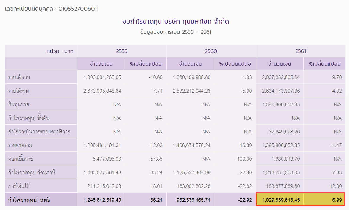Click the หน่วย : บาท header cell
349x210 pixels.
(41, 51)
